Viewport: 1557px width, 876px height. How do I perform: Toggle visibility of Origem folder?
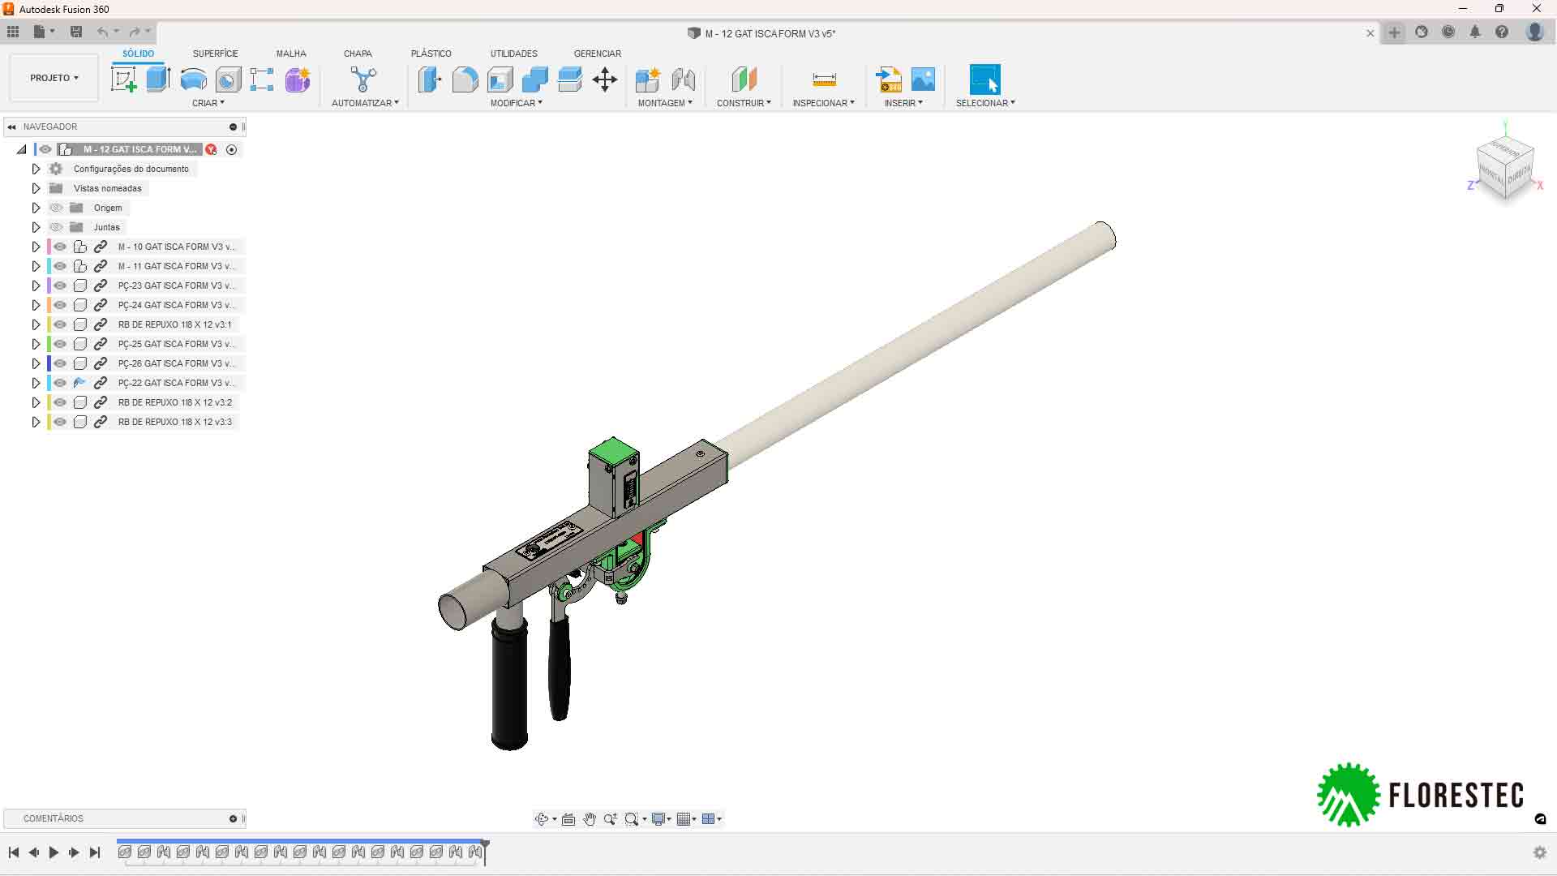(x=56, y=208)
